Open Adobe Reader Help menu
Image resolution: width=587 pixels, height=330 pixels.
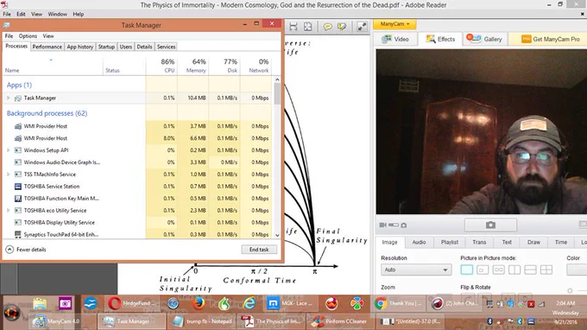(79, 14)
